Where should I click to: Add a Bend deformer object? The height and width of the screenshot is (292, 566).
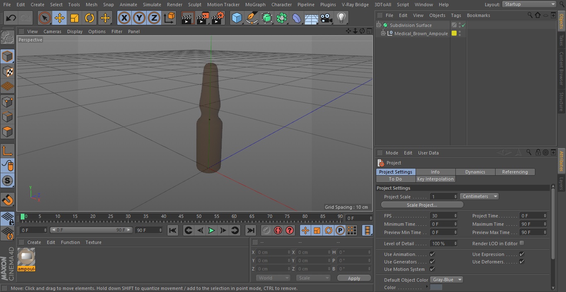click(297, 18)
